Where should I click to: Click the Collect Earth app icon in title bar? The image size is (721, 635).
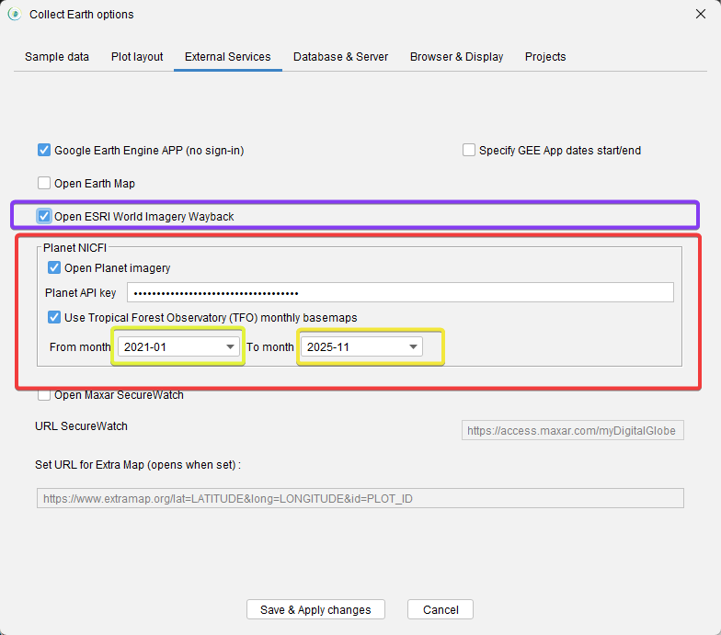(14, 15)
